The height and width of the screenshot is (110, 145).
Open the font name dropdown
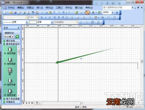tap(27, 17)
